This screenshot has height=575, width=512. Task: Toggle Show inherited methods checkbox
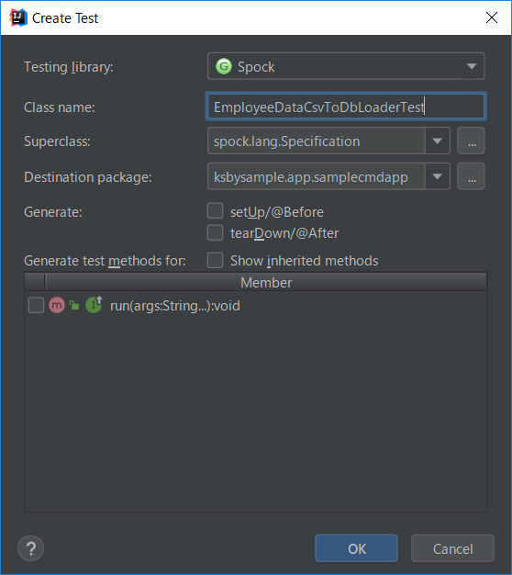pos(215,260)
